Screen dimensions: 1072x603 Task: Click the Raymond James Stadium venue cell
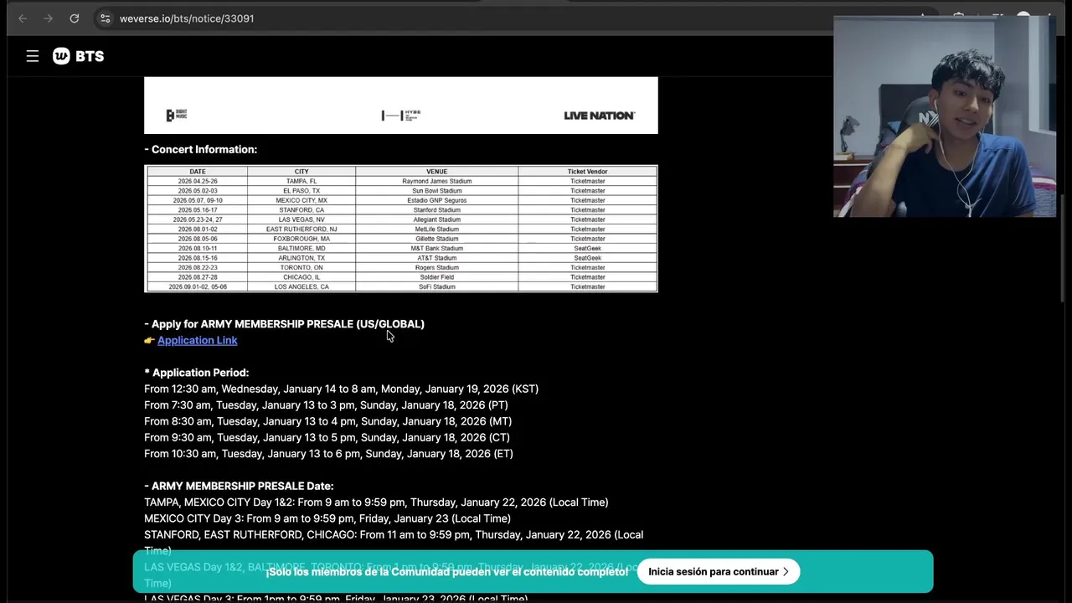point(436,181)
